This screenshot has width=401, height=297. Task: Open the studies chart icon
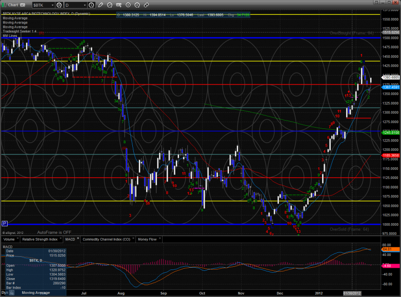pyautogui.click(x=110, y=5)
